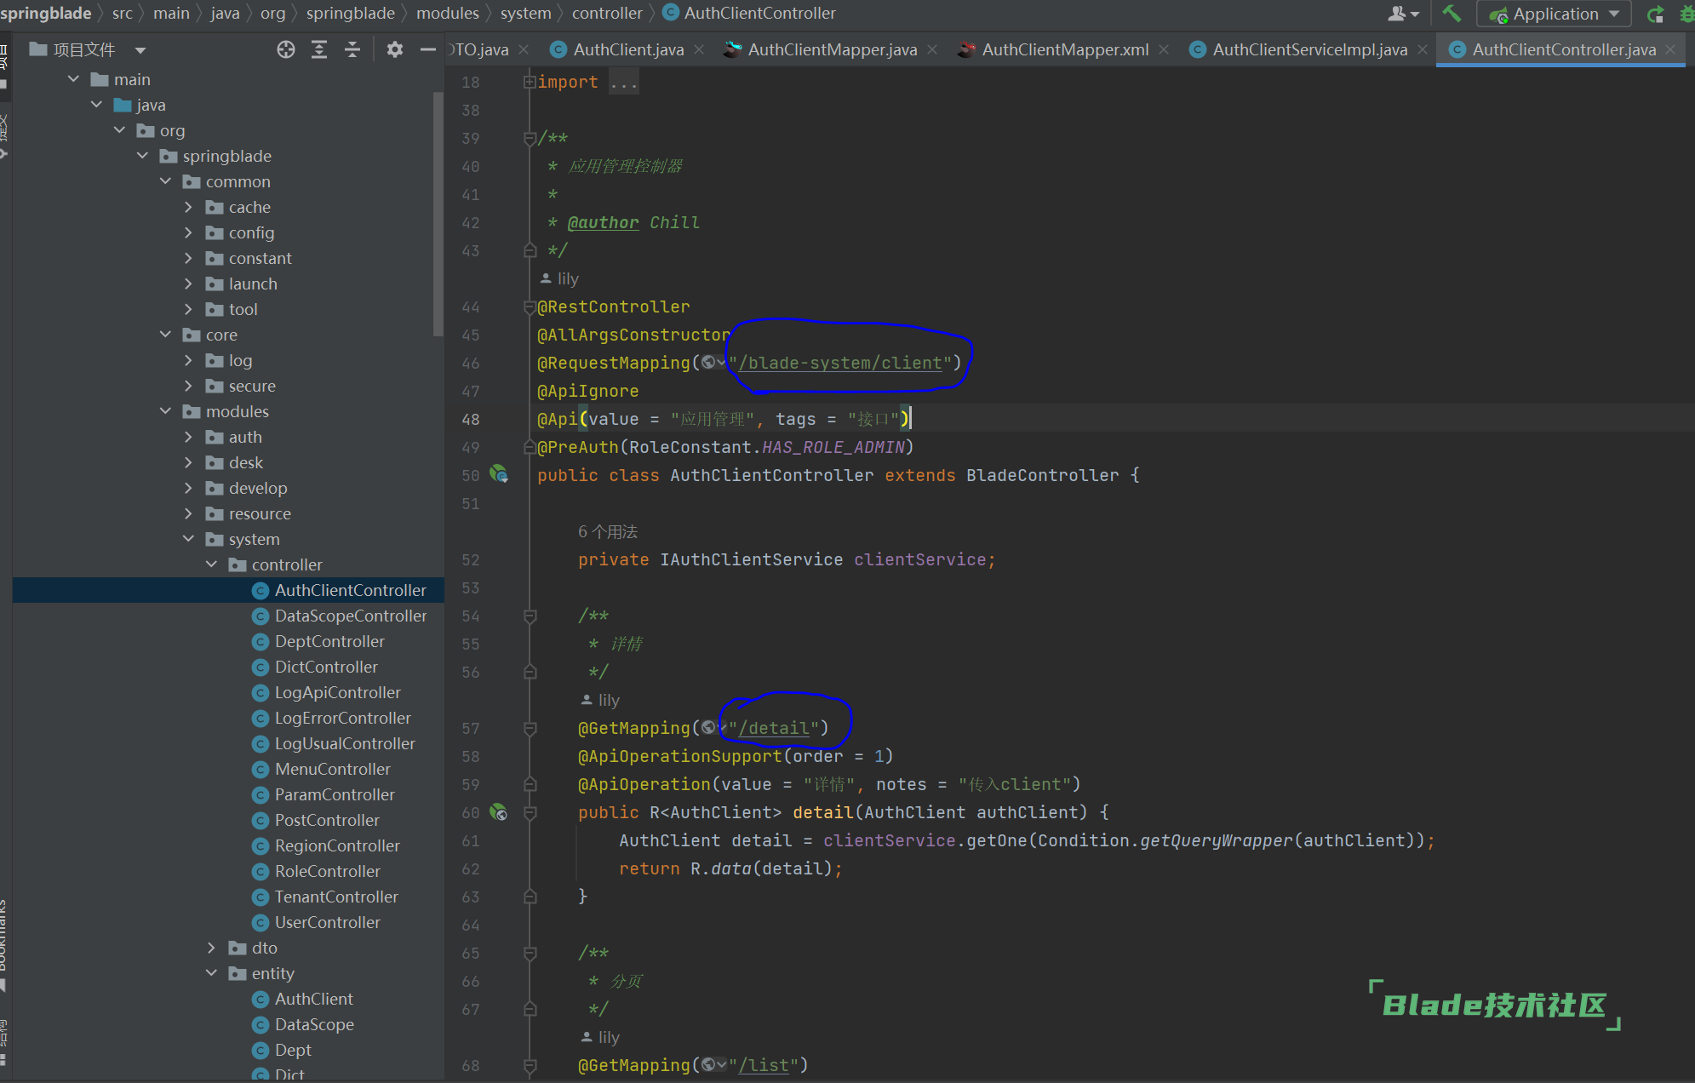Click clientService field on line 52
Screen dimensions: 1695x1083
[919, 559]
